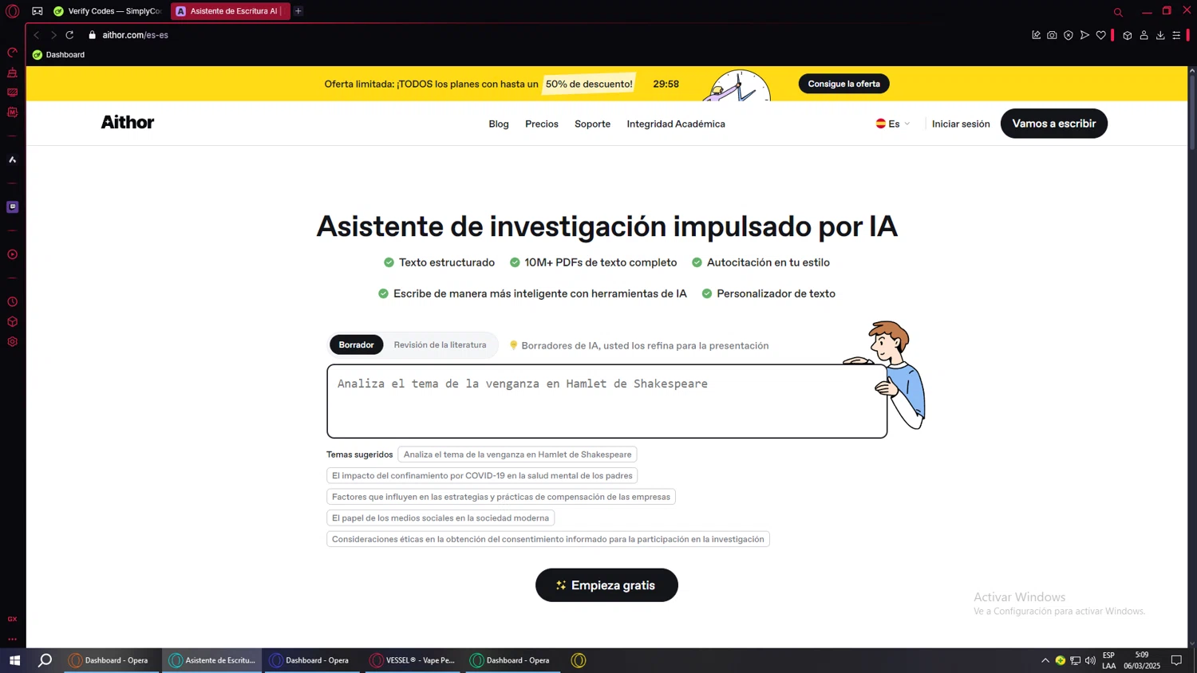The image size is (1197, 673).
Task: Open History clock icon in sidebar
Action: click(12, 301)
